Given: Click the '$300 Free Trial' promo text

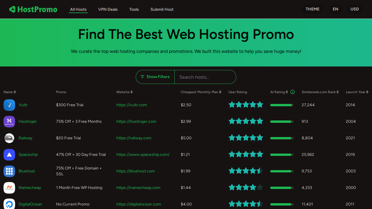Looking at the screenshot, I should click(70, 105).
